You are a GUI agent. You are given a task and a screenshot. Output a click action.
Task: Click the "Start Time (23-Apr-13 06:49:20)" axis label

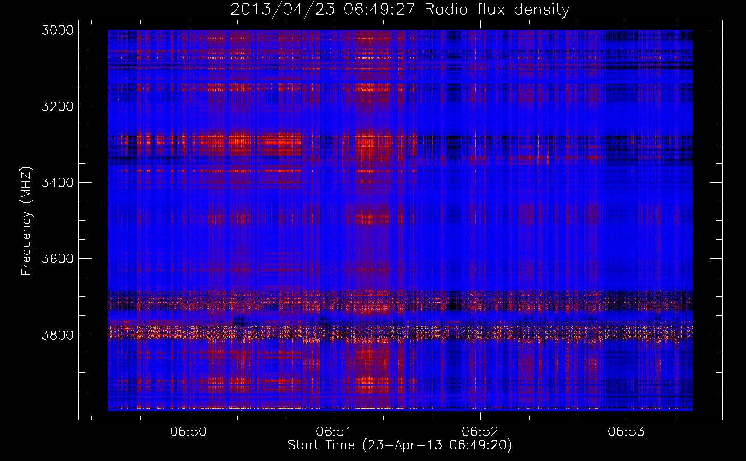click(x=400, y=445)
